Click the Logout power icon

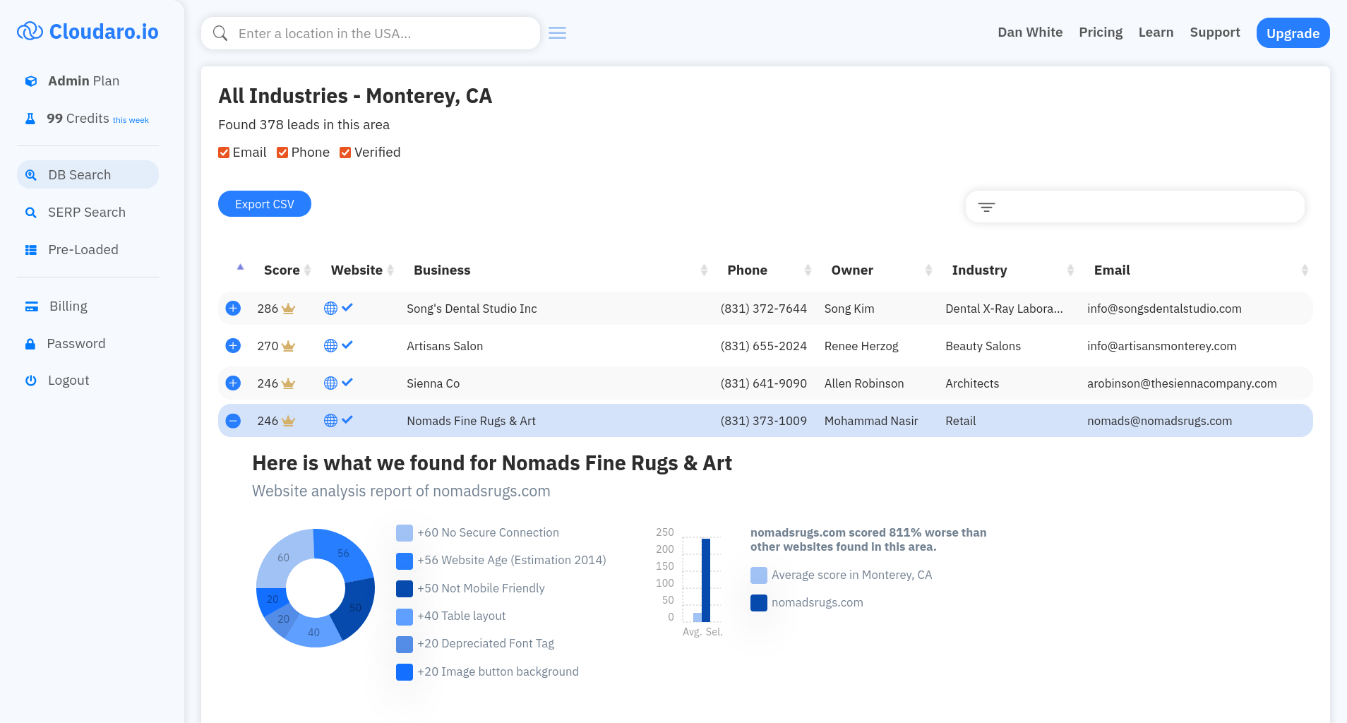click(x=31, y=381)
